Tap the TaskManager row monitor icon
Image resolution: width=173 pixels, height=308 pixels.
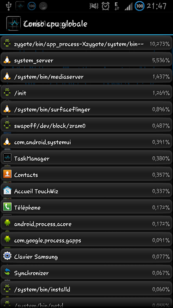point(7,158)
